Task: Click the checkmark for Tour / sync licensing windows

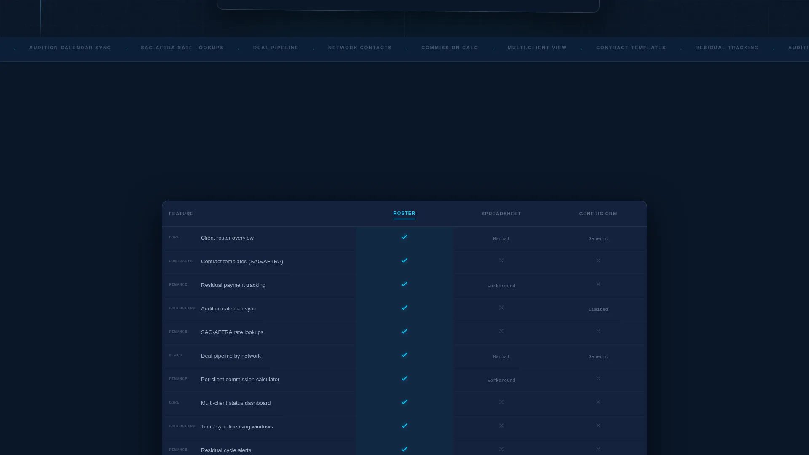Action: (404, 426)
